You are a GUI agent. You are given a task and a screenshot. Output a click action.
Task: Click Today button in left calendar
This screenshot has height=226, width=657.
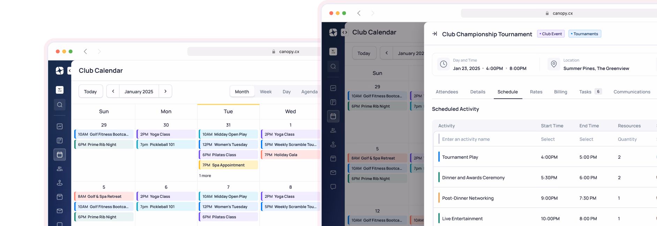[90, 92]
